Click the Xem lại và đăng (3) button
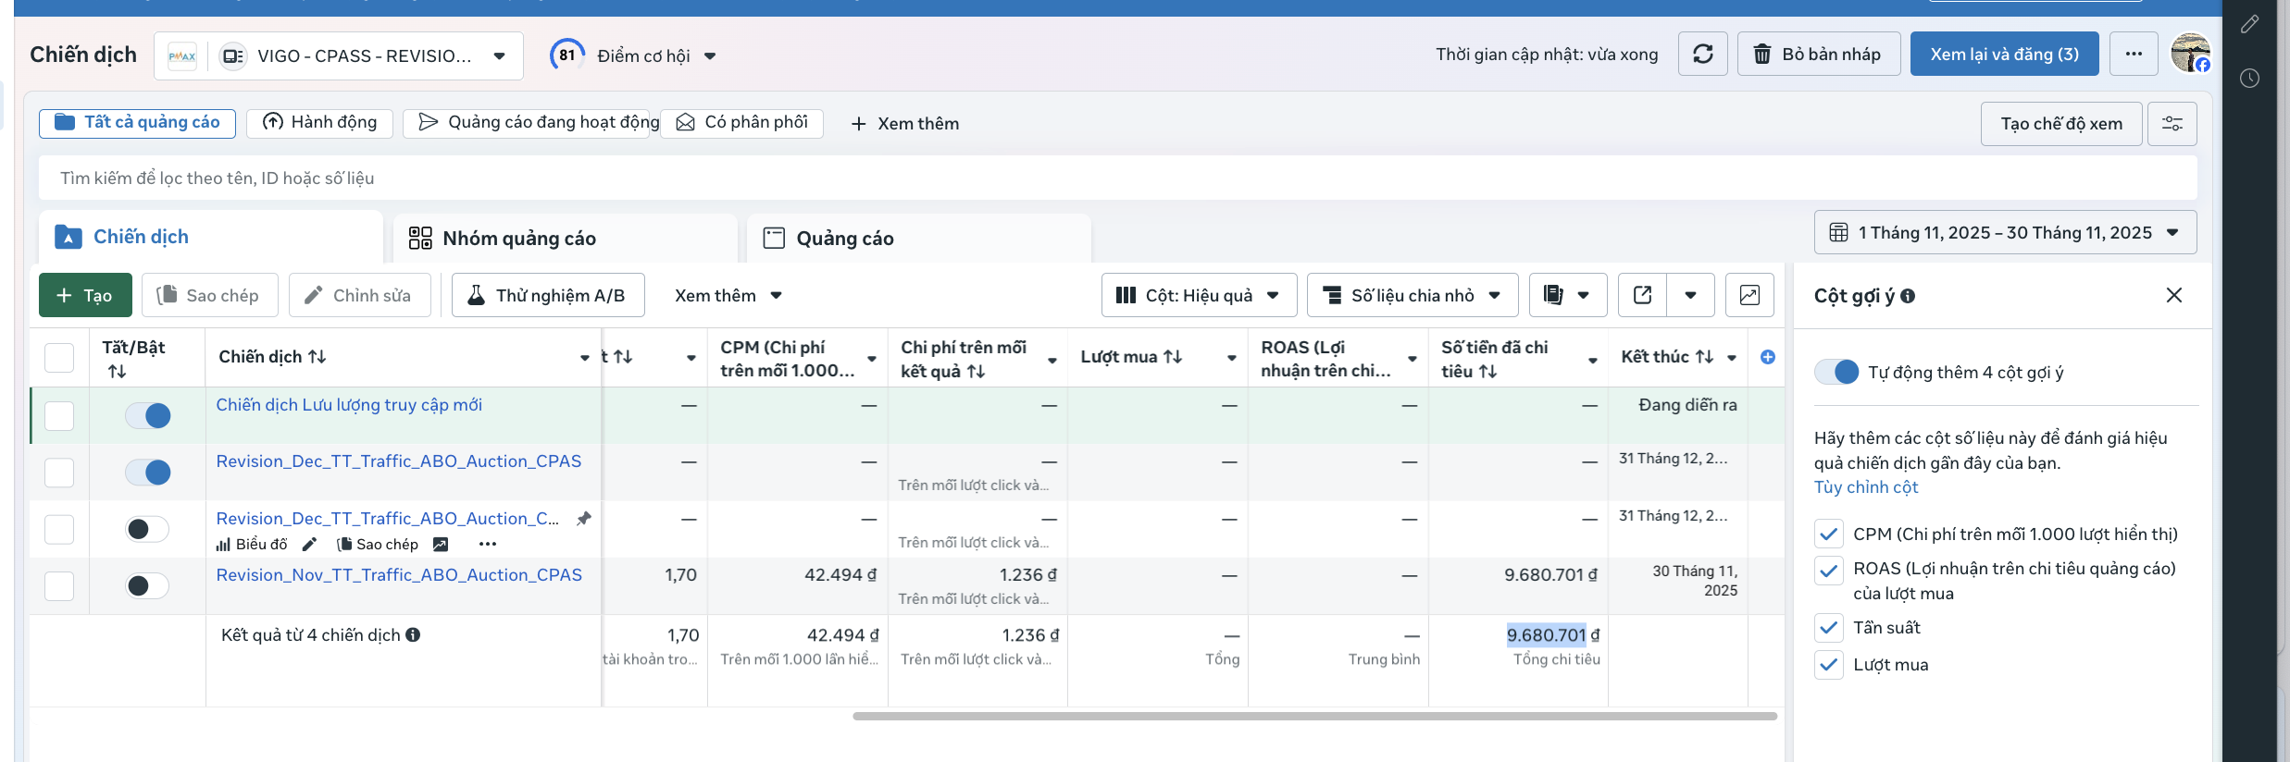 click(2004, 55)
